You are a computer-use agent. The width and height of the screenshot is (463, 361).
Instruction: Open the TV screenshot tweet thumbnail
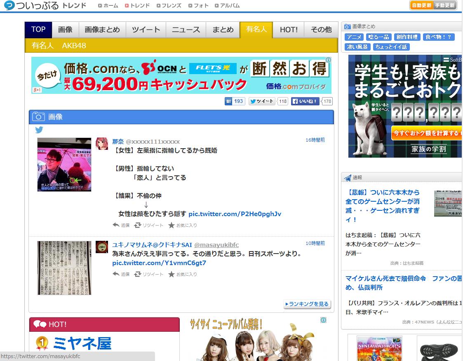click(64, 165)
